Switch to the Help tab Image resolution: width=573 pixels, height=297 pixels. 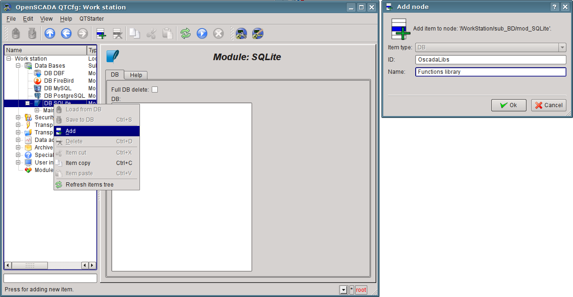pos(136,75)
